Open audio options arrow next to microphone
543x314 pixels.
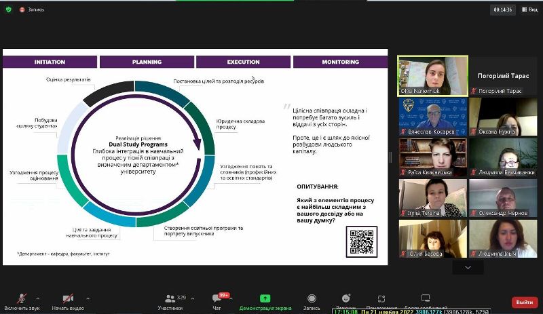(x=38, y=298)
